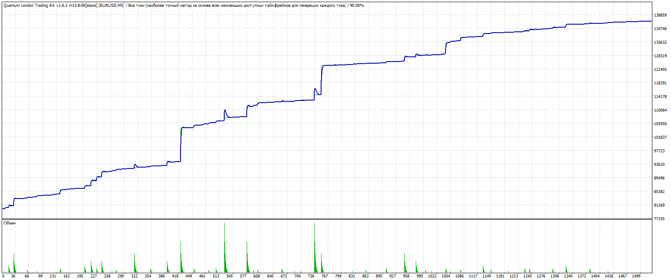Image resolution: width=671 pixels, height=280 pixels.
Task: Click the y-axis value 138859
Action: pyautogui.click(x=660, y=15)
